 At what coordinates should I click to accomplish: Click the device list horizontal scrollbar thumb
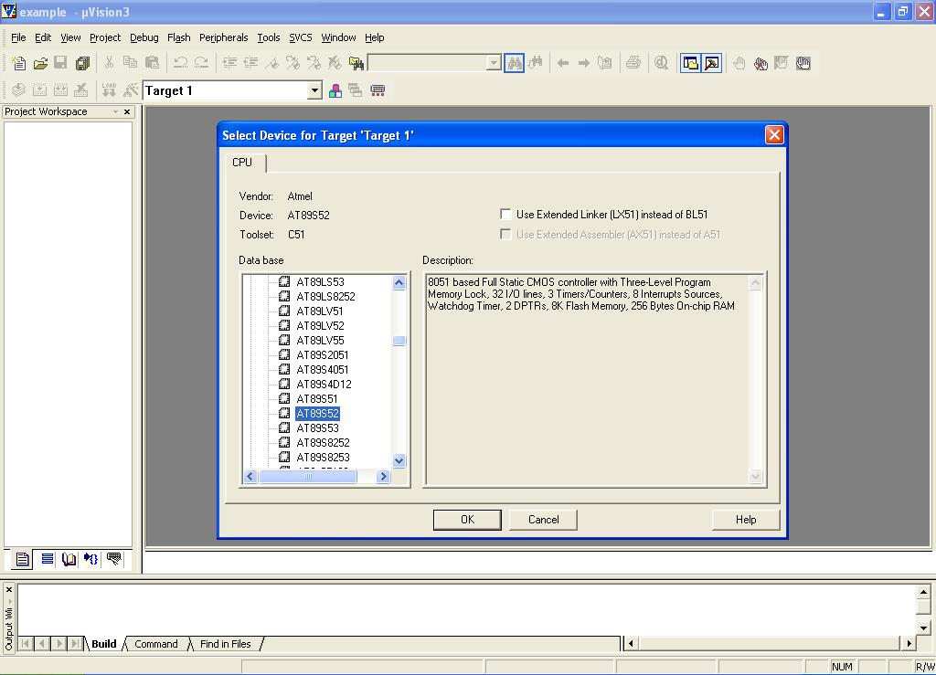coord(307,476)
